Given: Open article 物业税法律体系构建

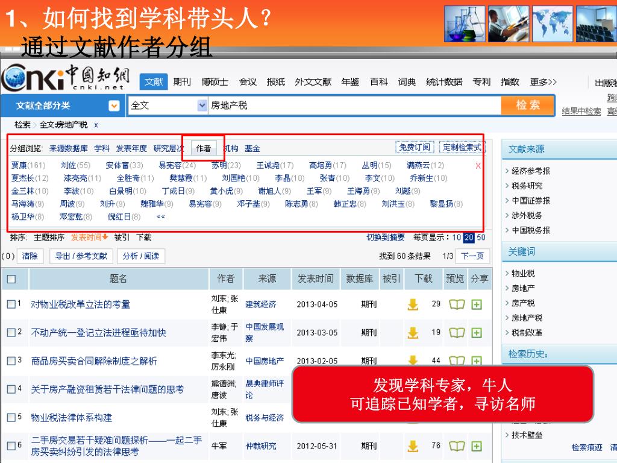Looking at the screenshot, I should coord(72,418).
